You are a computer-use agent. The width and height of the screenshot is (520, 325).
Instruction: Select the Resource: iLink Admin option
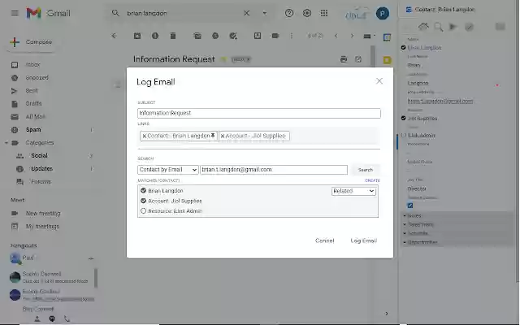pyautogui.click(x=144, y=210)
